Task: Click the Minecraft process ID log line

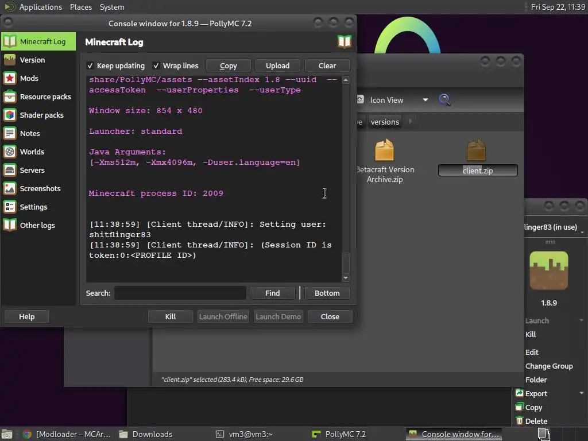Action: [156, 194]
